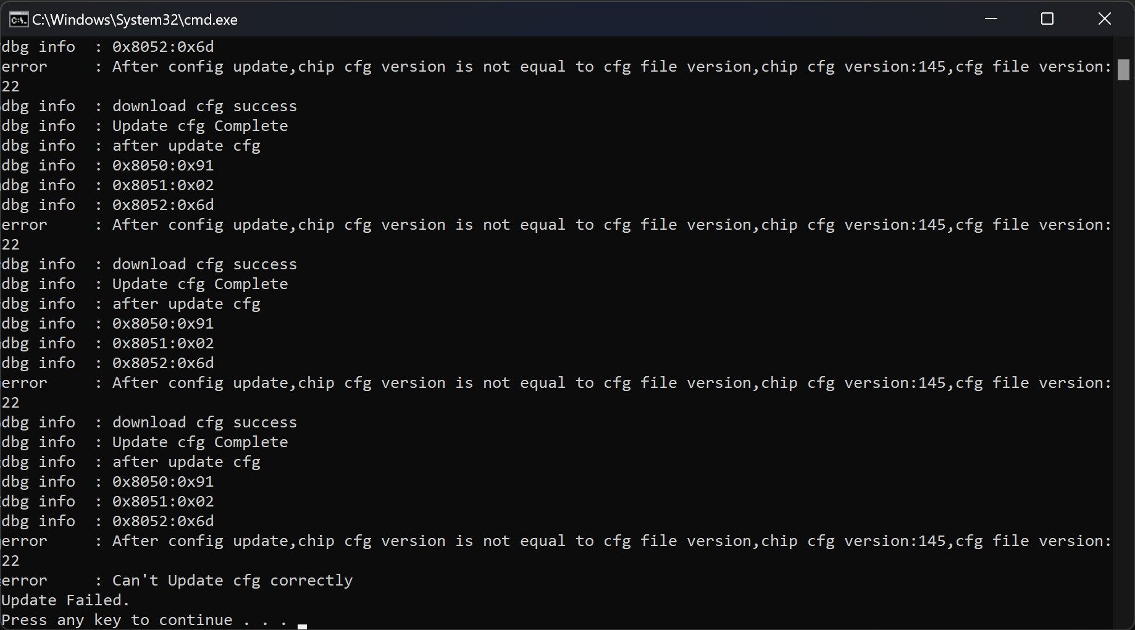This screenshot has width=1135, height=630.
Task: Click the last "Update cfg Complete" line
Action: [x=200, y=442]
